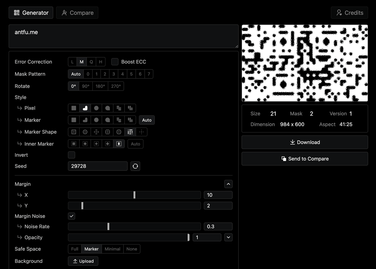
Task: Expand the Opacity options dropdown arrow
Action: pyautogui.click(x=228, y=237)
